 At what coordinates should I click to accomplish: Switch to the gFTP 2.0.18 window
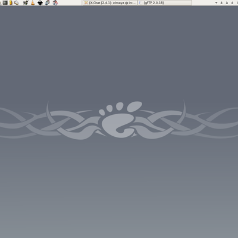coord(165,3)
